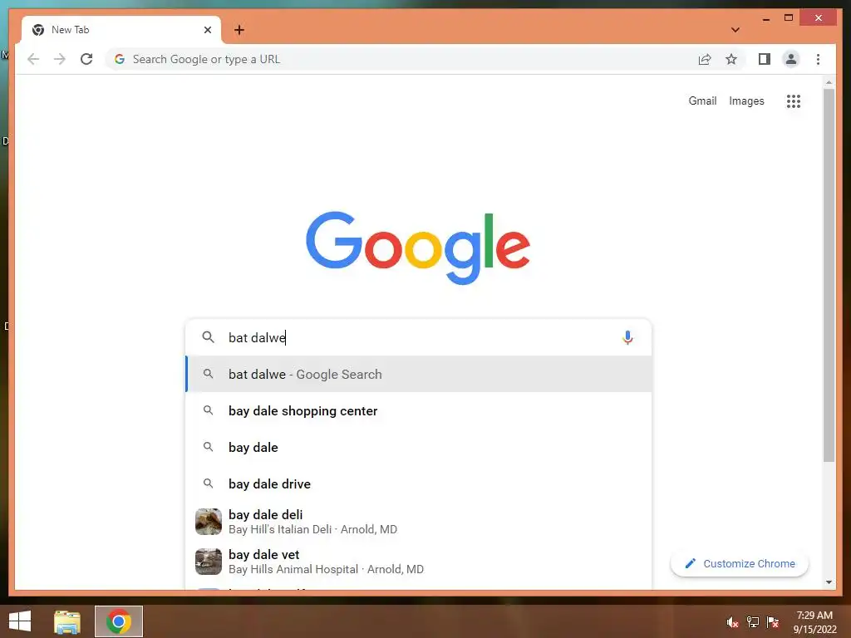Click the bay dale vet thumbnail image

(x=209, y=562)
